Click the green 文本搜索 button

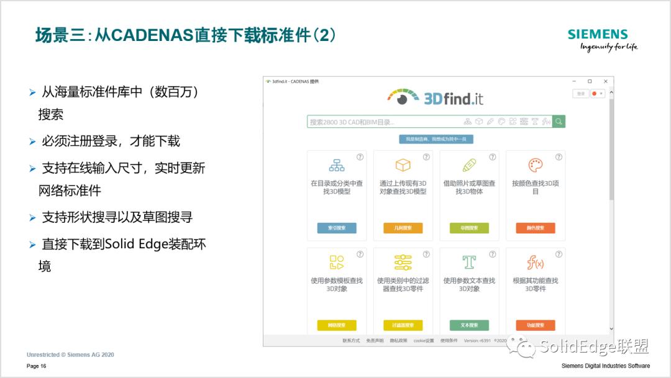coord(469,325)
